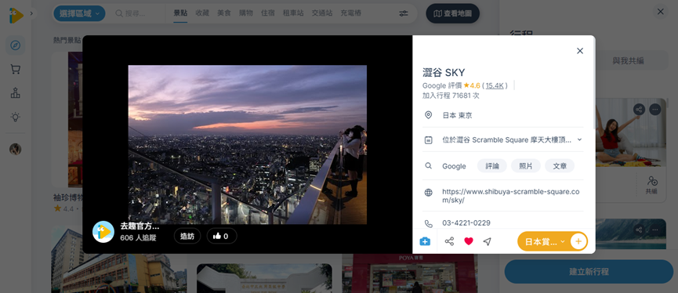
Task: Click the phone icon beside 03-4221-0229
Action: (x=429, y=223)
